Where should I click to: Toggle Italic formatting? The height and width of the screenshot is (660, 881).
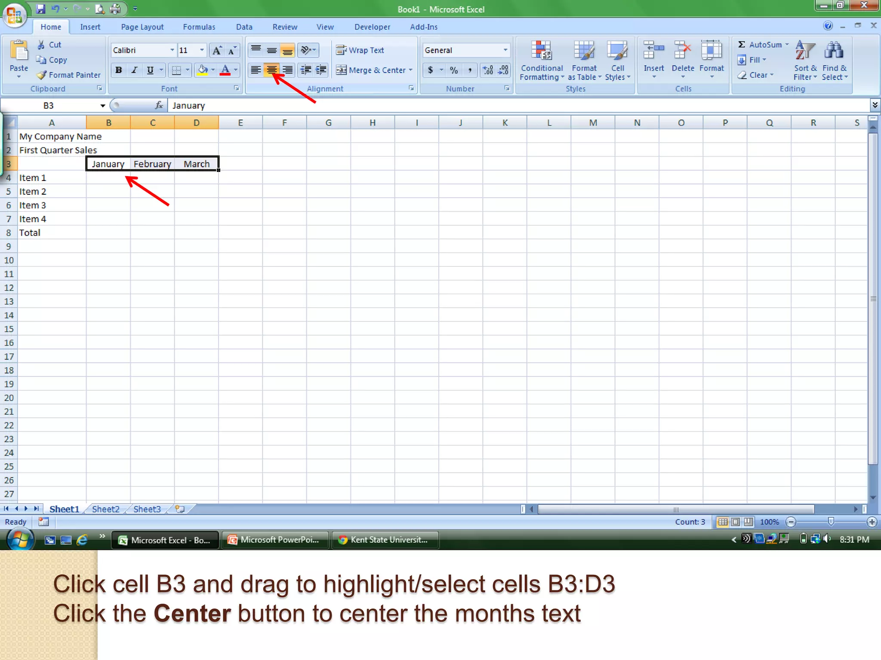[x=134, y=70]
